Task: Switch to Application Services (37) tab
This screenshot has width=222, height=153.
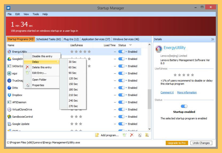Action: (96, 39)
